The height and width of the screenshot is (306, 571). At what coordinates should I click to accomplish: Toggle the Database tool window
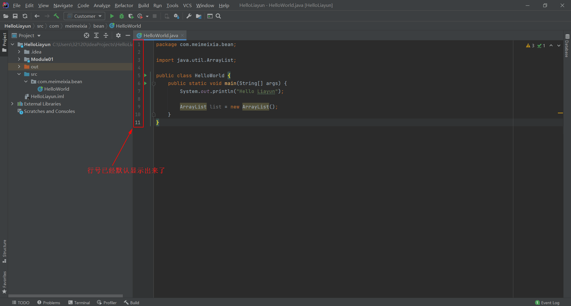point(567,46)
